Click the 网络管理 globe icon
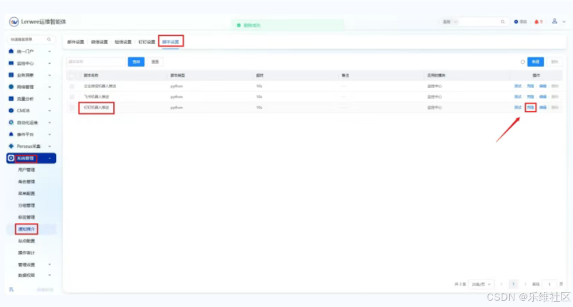This screenshot has width=573, height=307. click(11, 87)
